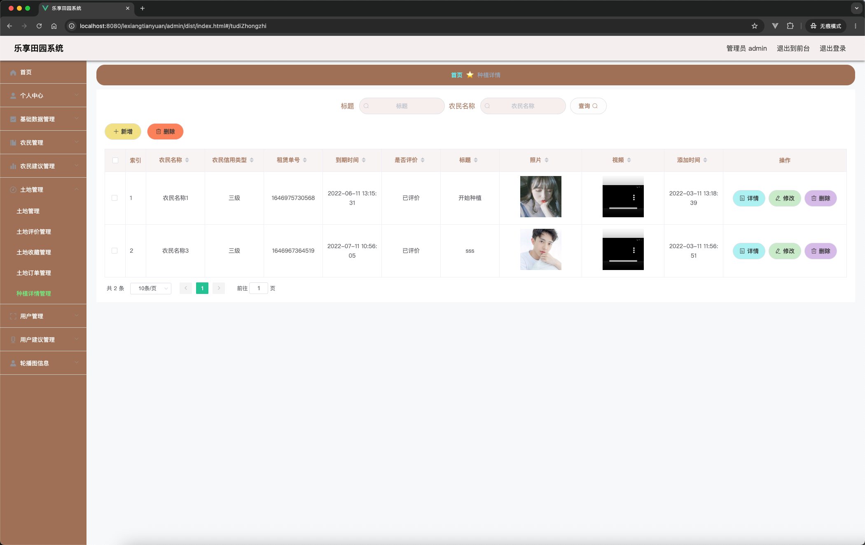Expand 农民建议管理 menu arrow
The image size is (865, 545).
coord(77,166)
